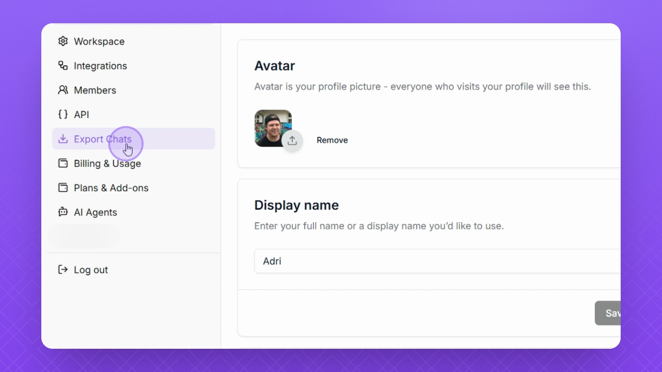The width and height of the screenshot is (662, 372).
Task: Click the profile avatar thumbnail
Action: click(273, 128)
